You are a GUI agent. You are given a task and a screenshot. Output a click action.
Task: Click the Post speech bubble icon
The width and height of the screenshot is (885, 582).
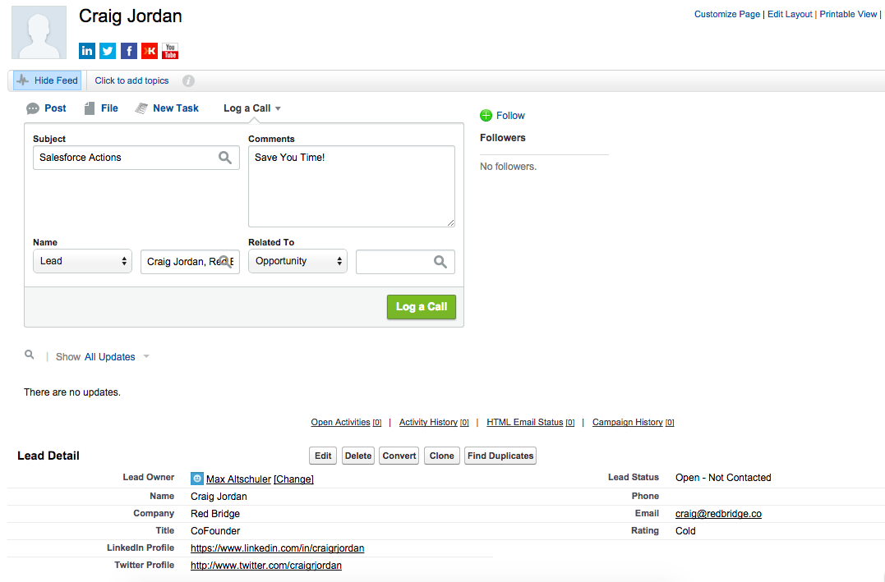(33, 108)
